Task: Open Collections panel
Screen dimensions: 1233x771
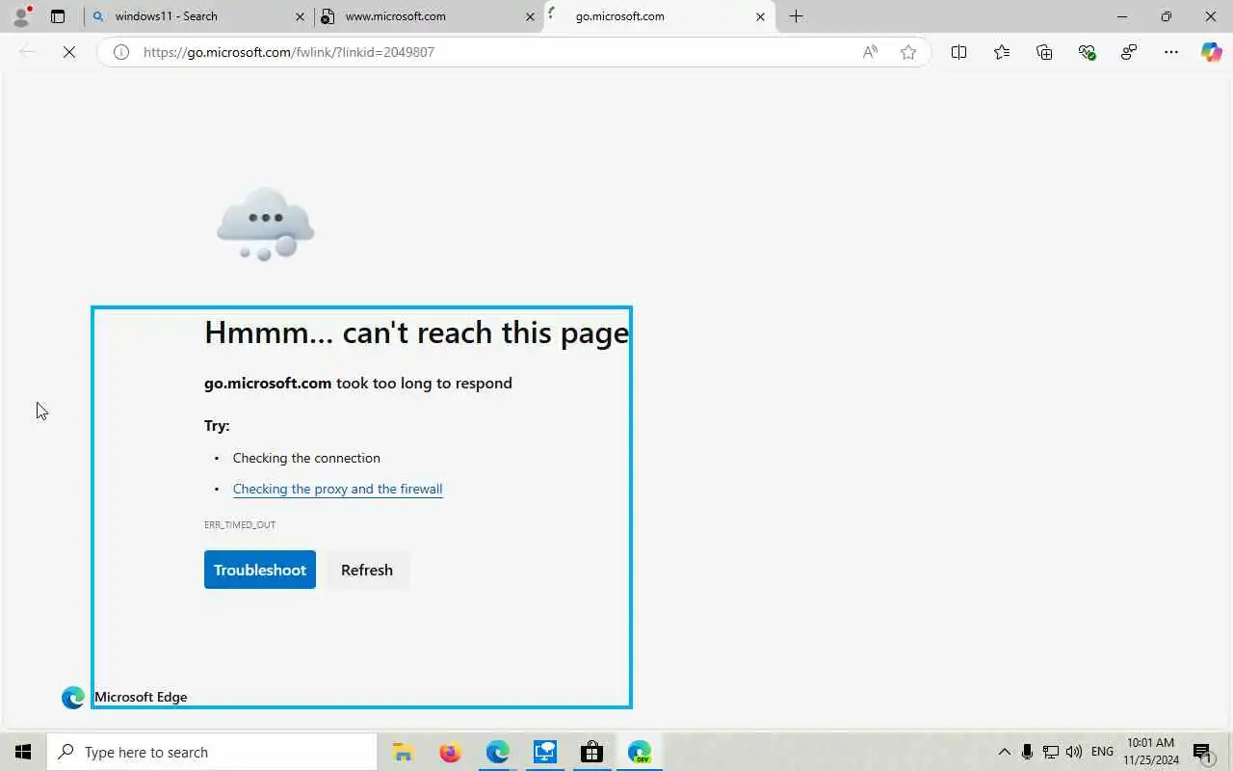Action: pos(1044,52)
